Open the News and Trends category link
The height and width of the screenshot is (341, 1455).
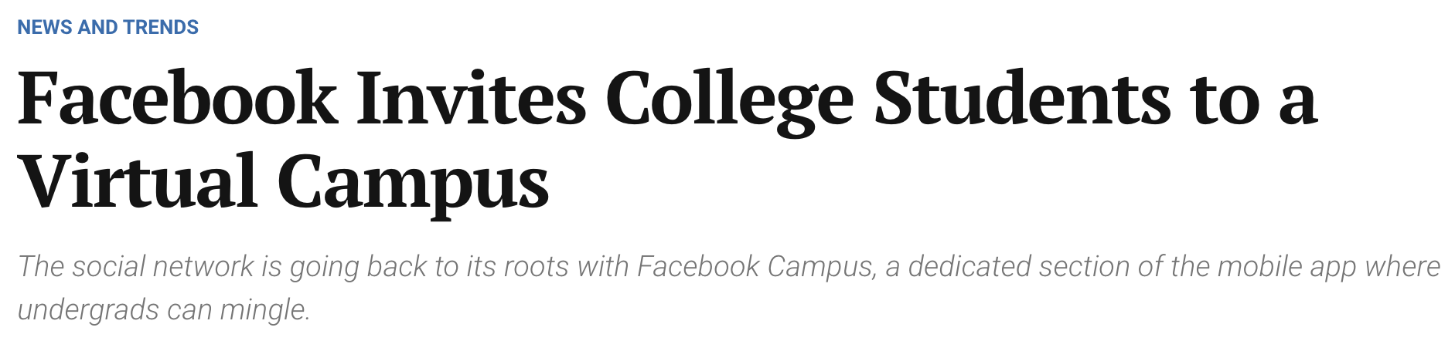tap(107, 28)
